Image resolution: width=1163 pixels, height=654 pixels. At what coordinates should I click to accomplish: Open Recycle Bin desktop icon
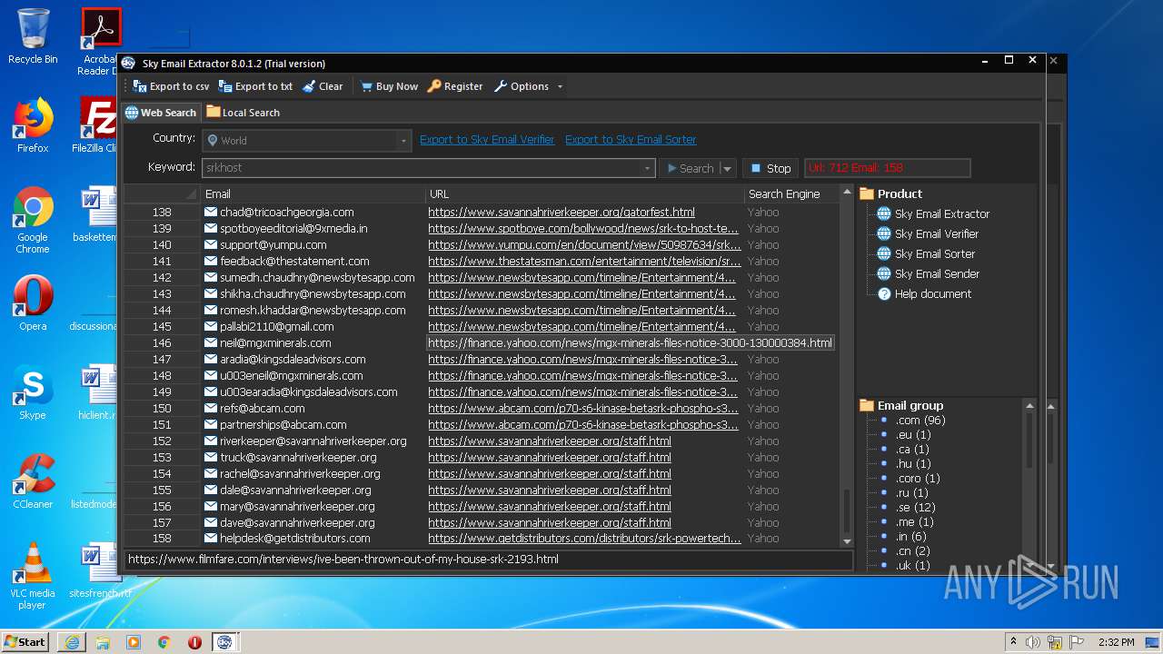tap(33, 36)
